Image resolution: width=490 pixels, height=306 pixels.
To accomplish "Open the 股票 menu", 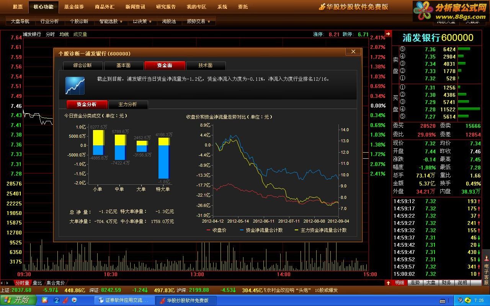I will (x=18, y=7).
